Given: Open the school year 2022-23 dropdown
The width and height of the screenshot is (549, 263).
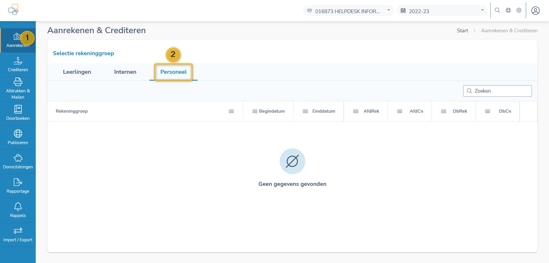Looking at the screenshot, I should tap(442, 11).
